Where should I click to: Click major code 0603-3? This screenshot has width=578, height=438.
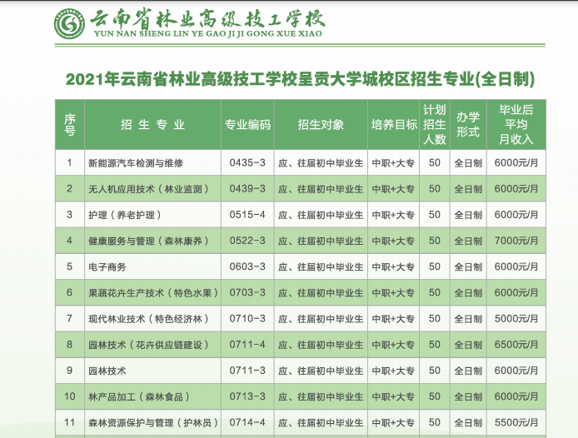247,266
